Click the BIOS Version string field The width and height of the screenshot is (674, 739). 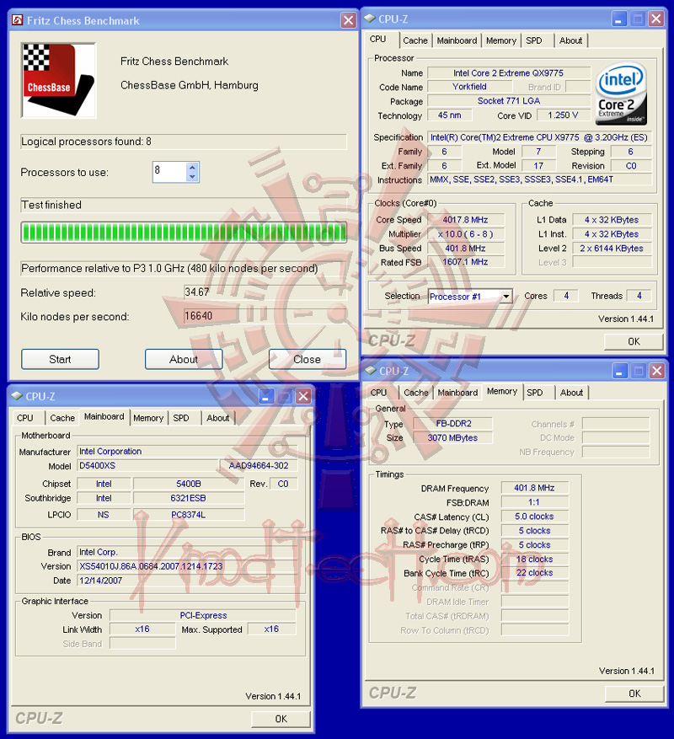(x=187, y=566)
